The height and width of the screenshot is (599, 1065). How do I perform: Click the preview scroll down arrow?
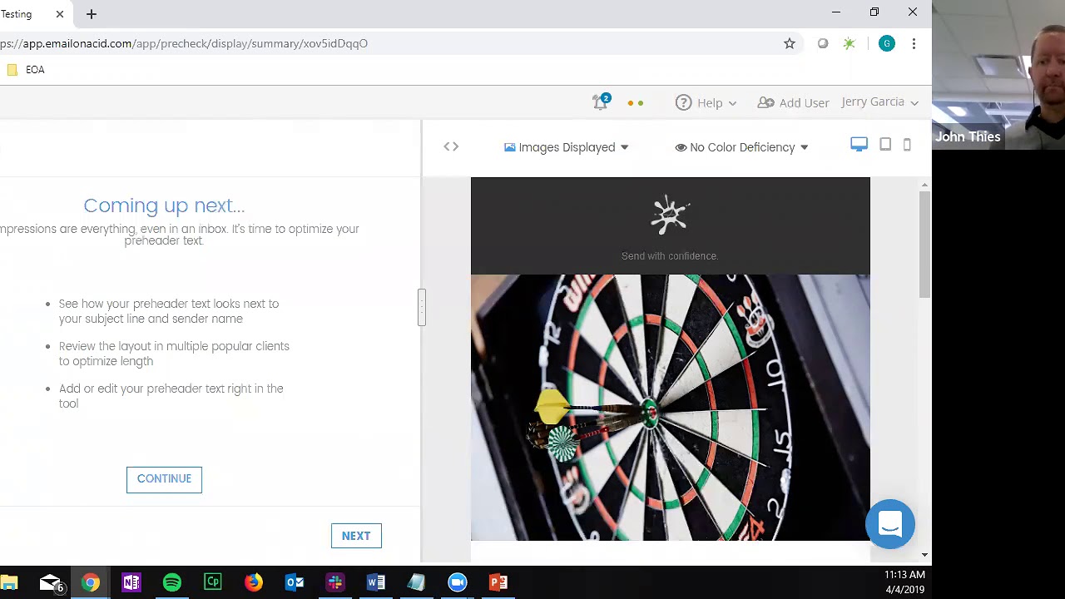pyautogui.click(x=924, y=555)
